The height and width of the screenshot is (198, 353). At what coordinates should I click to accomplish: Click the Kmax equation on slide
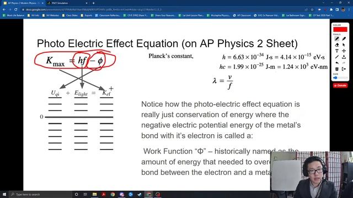tap(75, 61)
